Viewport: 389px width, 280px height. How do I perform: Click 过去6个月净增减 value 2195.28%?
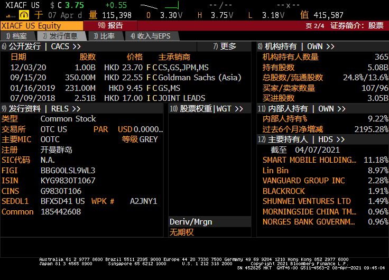pos(372,129)
